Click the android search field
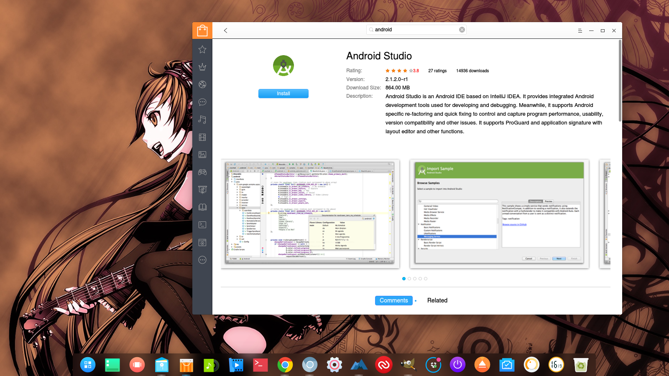The width and height of the screenshot is (669, 376). [416, 30]
